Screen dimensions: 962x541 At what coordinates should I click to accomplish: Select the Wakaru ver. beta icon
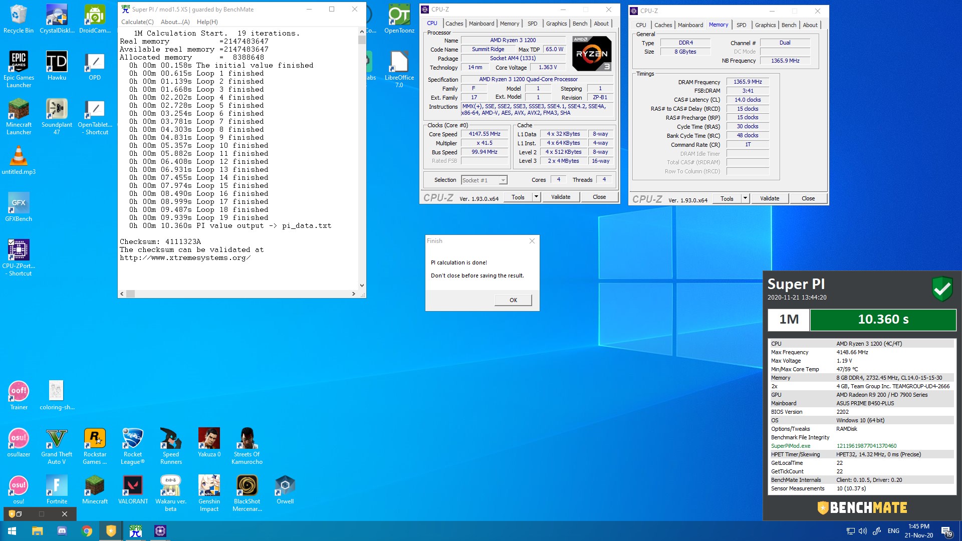pyautogui.click(x=171, y=493)
